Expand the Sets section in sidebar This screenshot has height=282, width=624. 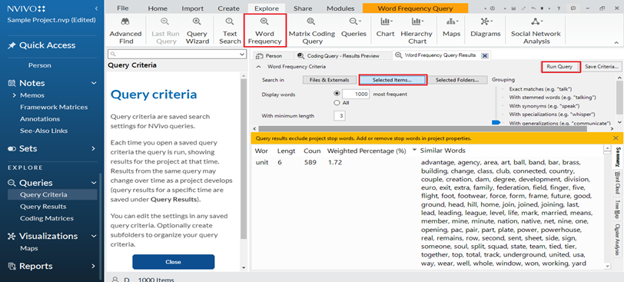[94, 148]
